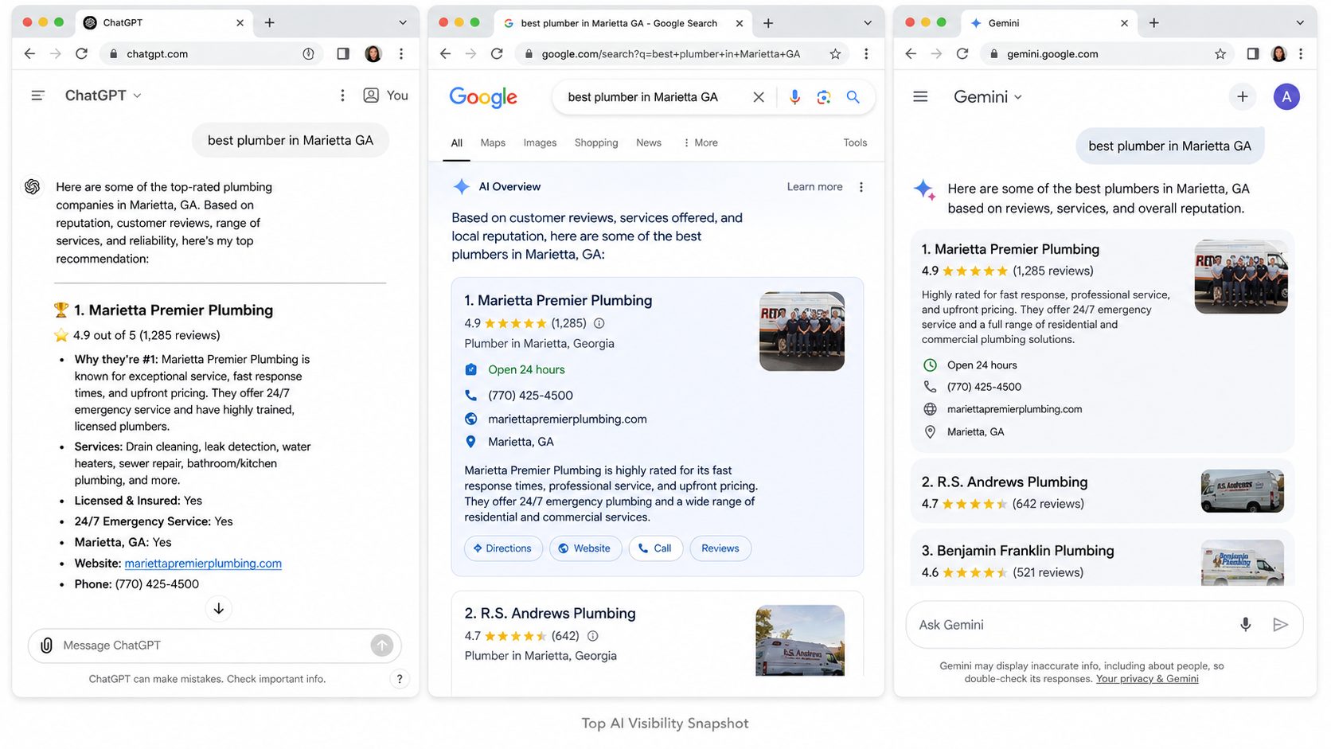Viewport: 1331px width, 749px height.
Task: Open Gemini hamburger menu
Action: click(920, 97)
